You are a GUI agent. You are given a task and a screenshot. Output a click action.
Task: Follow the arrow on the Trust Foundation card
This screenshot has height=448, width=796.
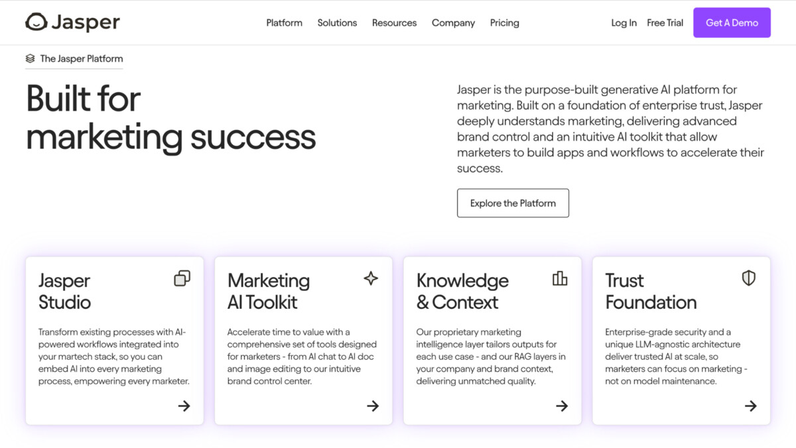click(x=751, y=406)
